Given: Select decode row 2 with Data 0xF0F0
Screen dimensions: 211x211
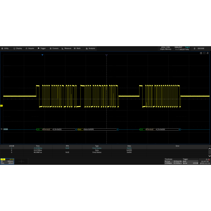Looking at the screenshot, I should (x=105, y=150).
